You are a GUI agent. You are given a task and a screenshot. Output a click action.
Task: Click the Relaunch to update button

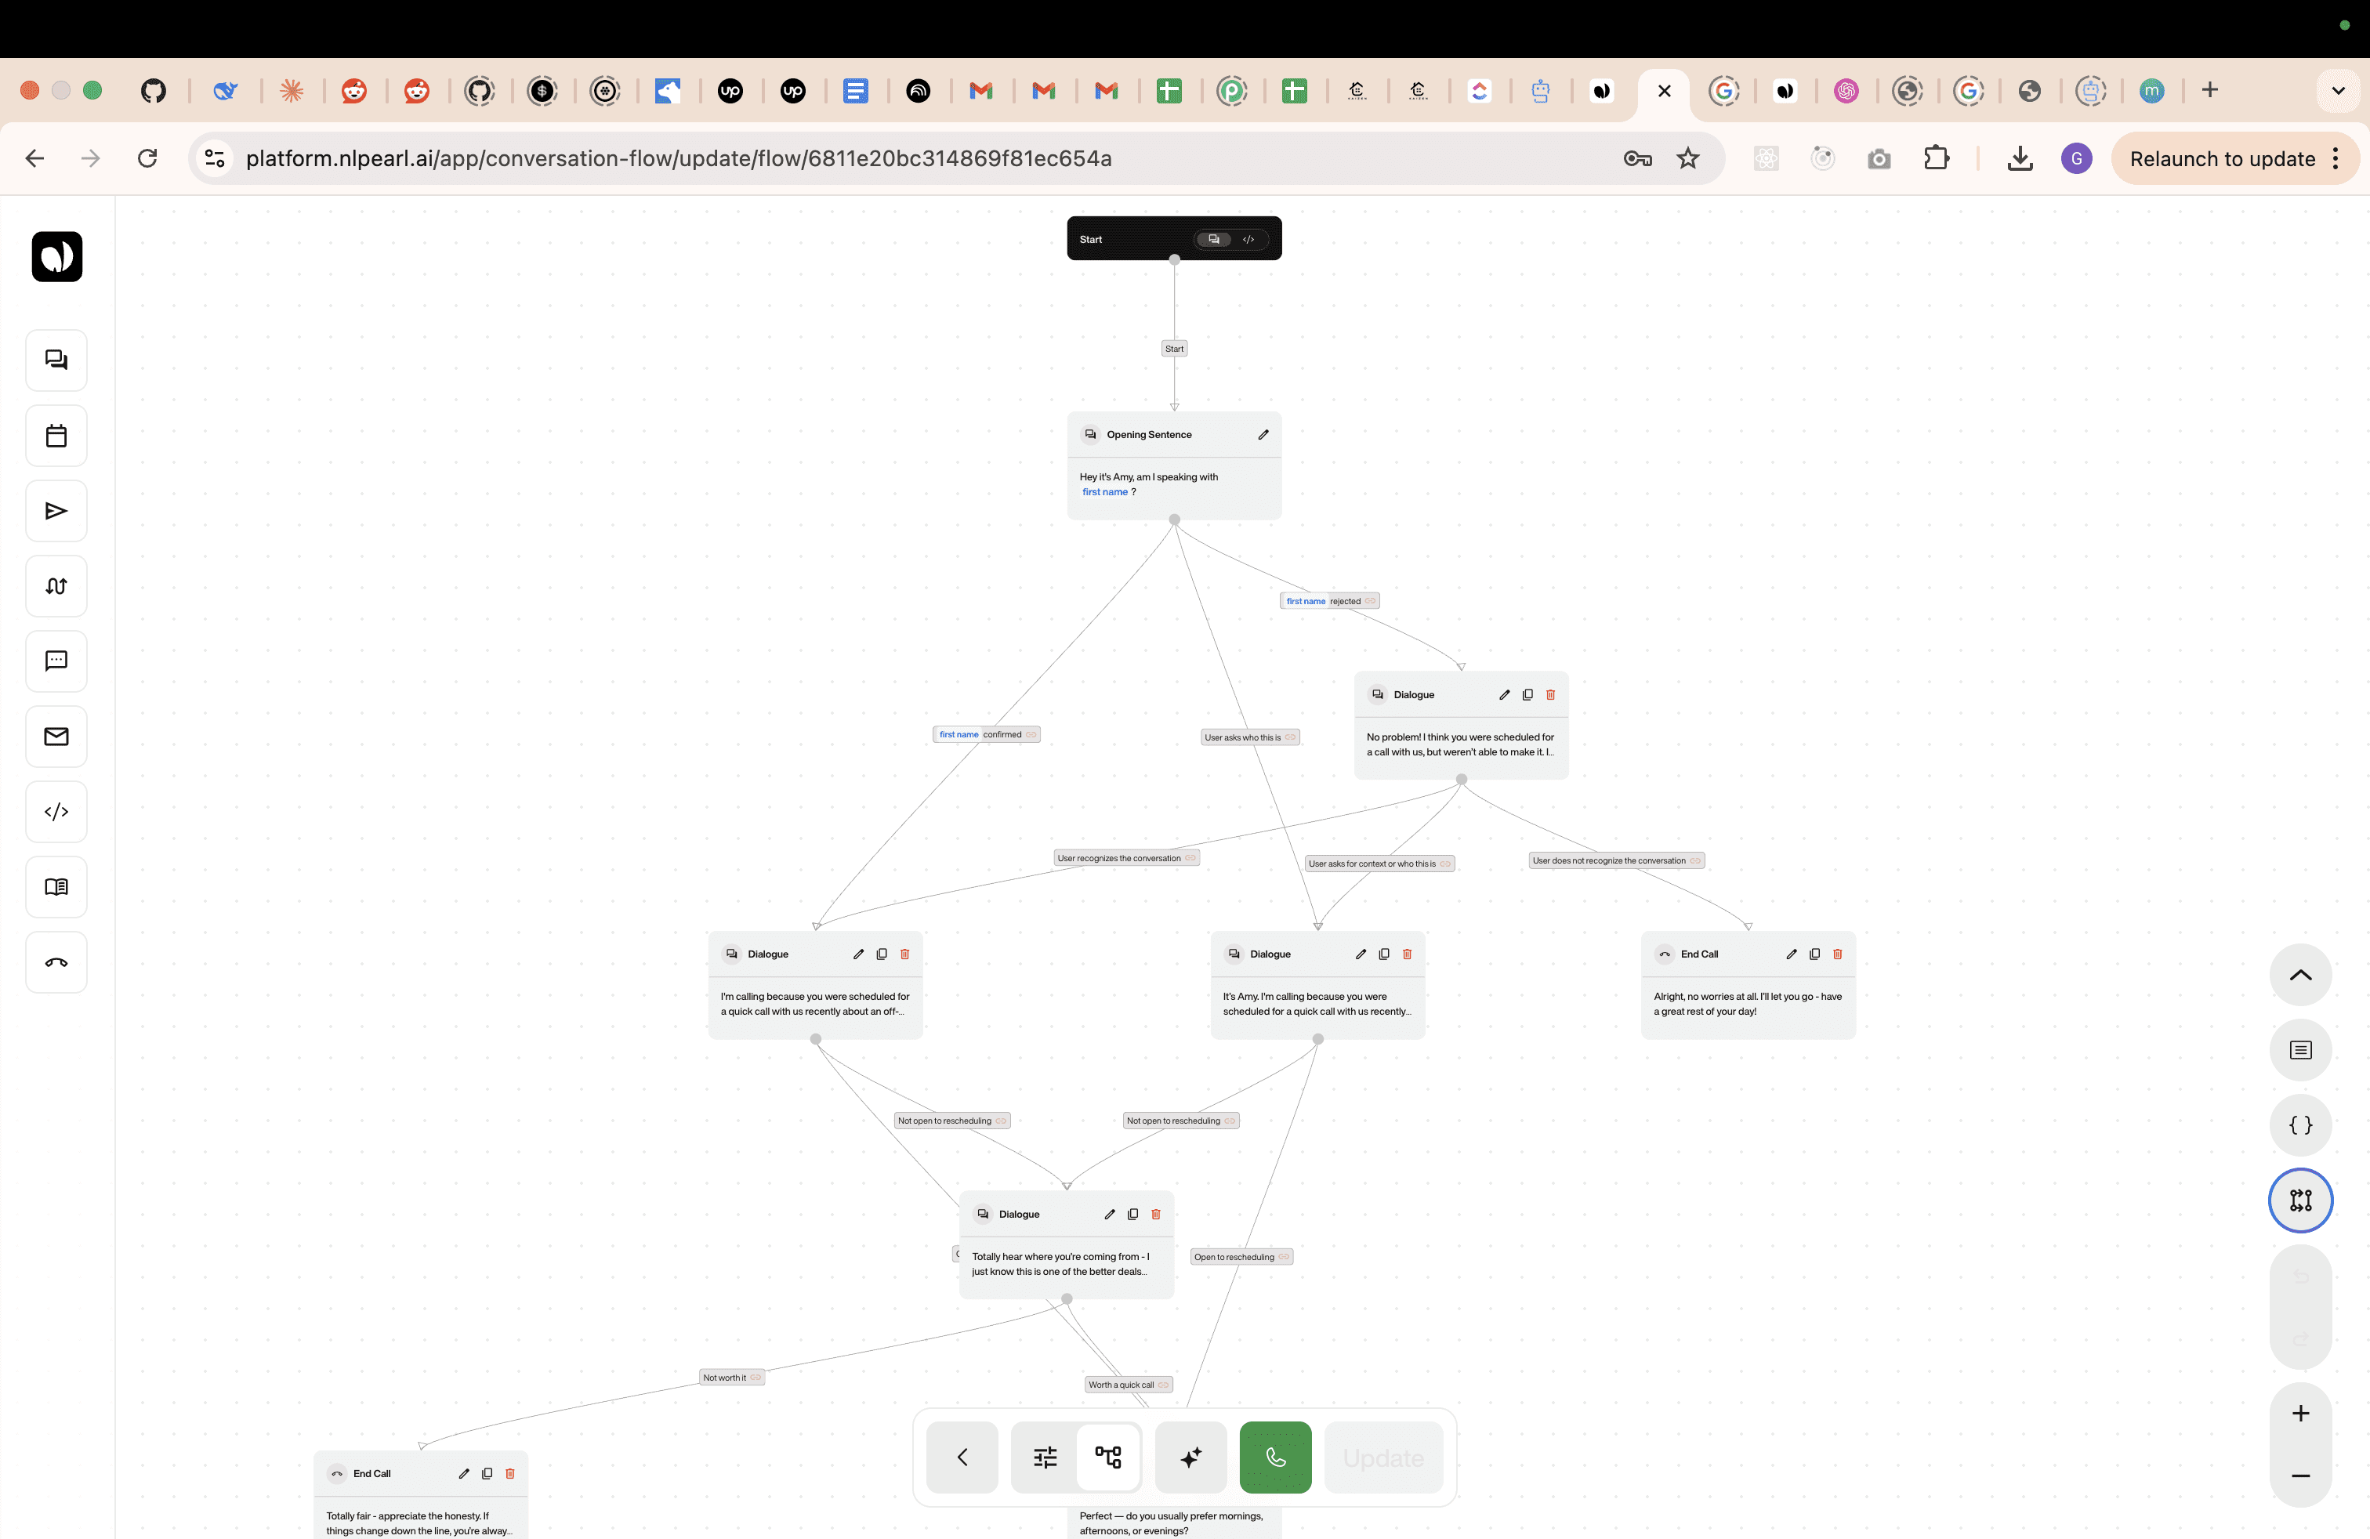(x=2222, y=159)
